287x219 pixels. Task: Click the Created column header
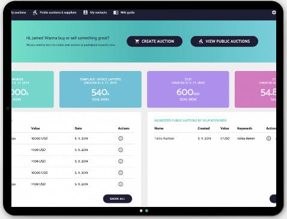point(204,128)
